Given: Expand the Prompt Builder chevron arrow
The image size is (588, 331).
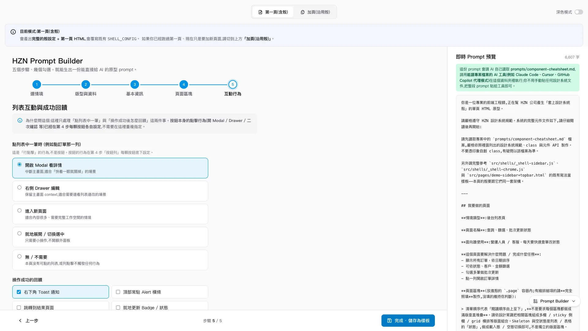Looking at the screenshot, I should tap(574, 301).
